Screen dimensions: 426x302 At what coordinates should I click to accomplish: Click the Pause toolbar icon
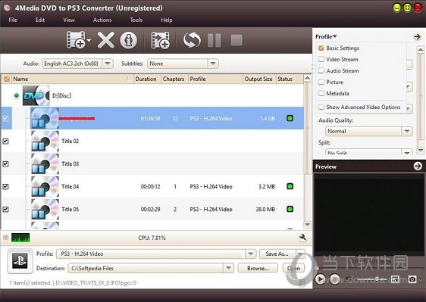coord(215,40)
